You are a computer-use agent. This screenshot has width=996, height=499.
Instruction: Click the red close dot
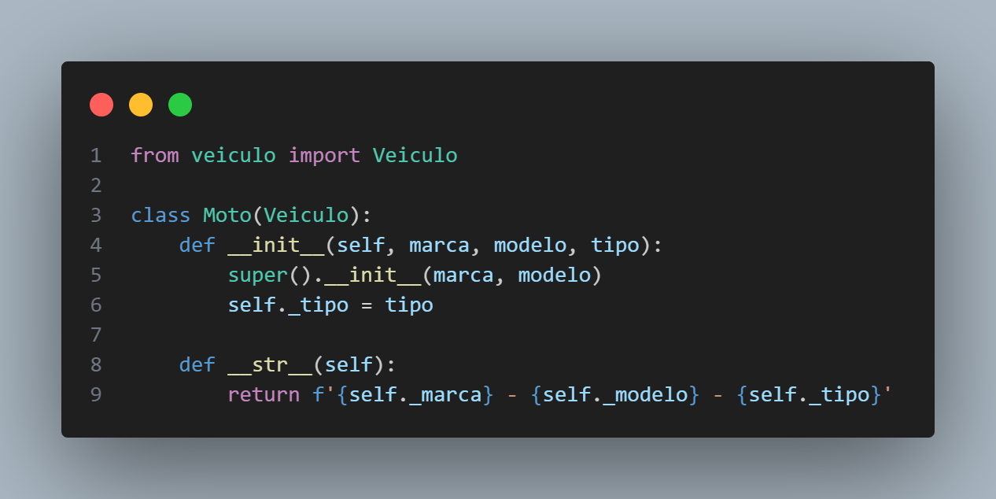tap(101, 105)
